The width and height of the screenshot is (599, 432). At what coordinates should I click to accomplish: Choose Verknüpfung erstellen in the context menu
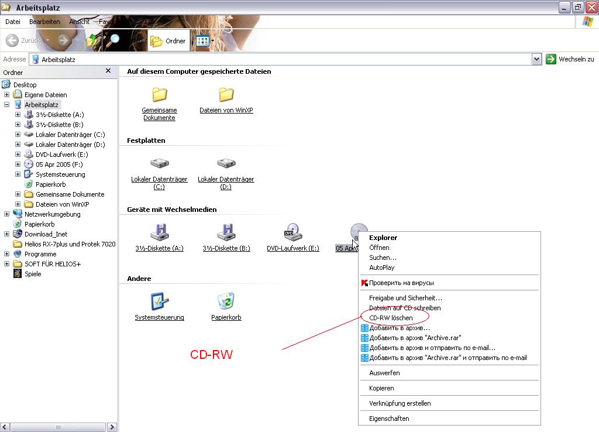point(449,403)
